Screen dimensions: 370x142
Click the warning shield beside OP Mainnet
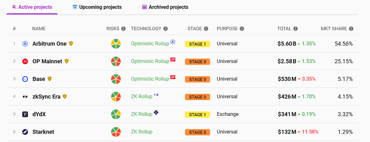[67, 61]
